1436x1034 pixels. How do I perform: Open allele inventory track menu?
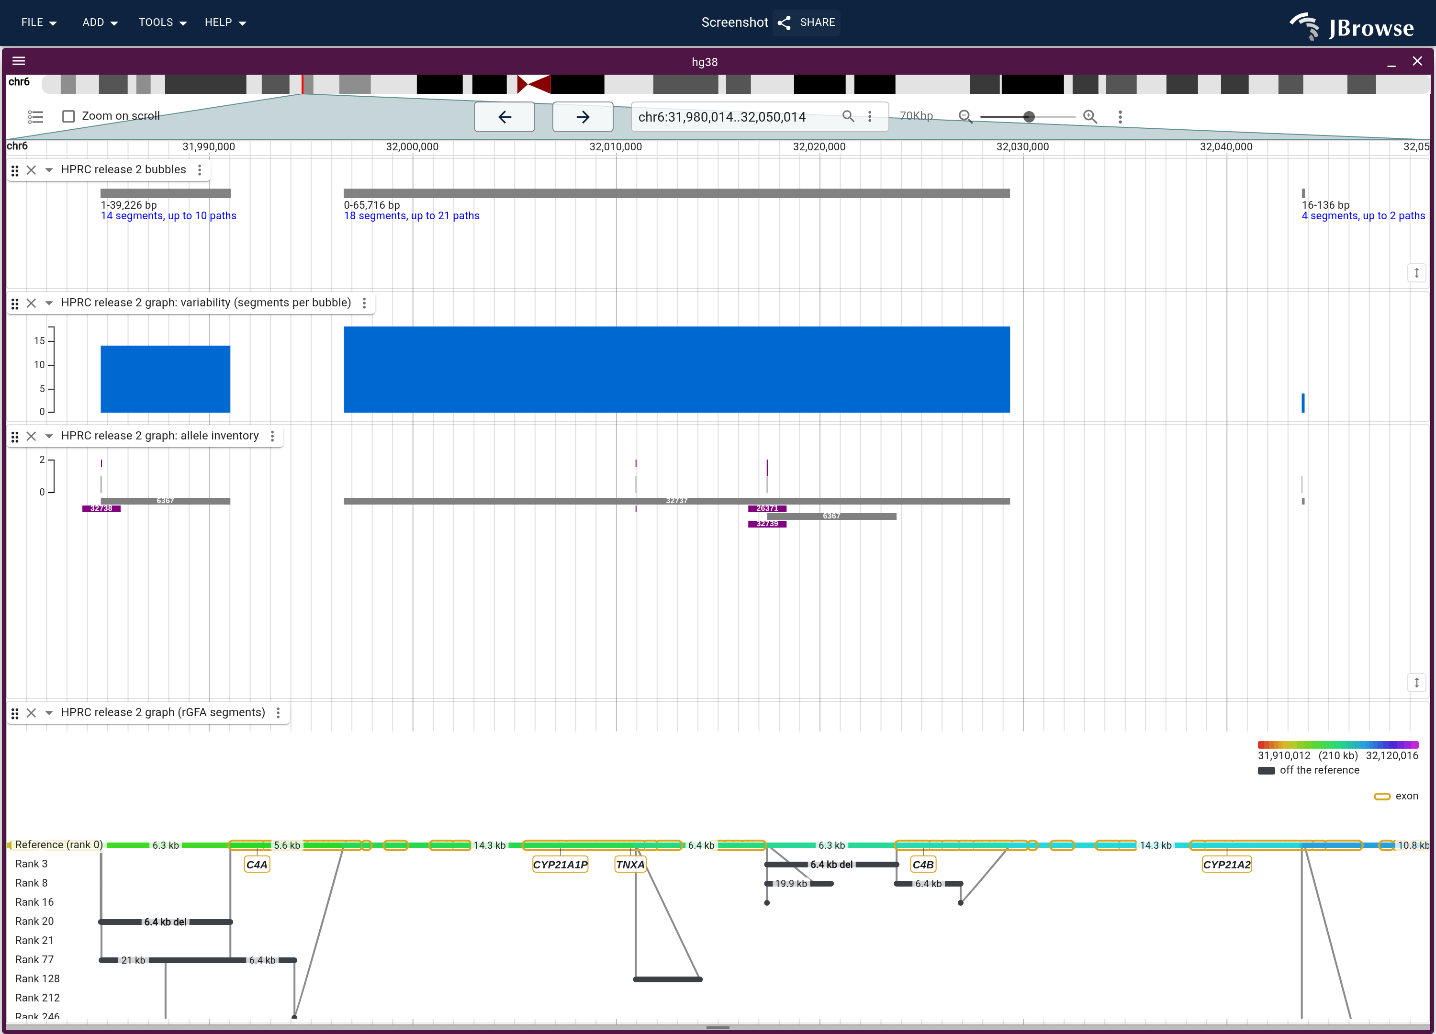[272, 436]
